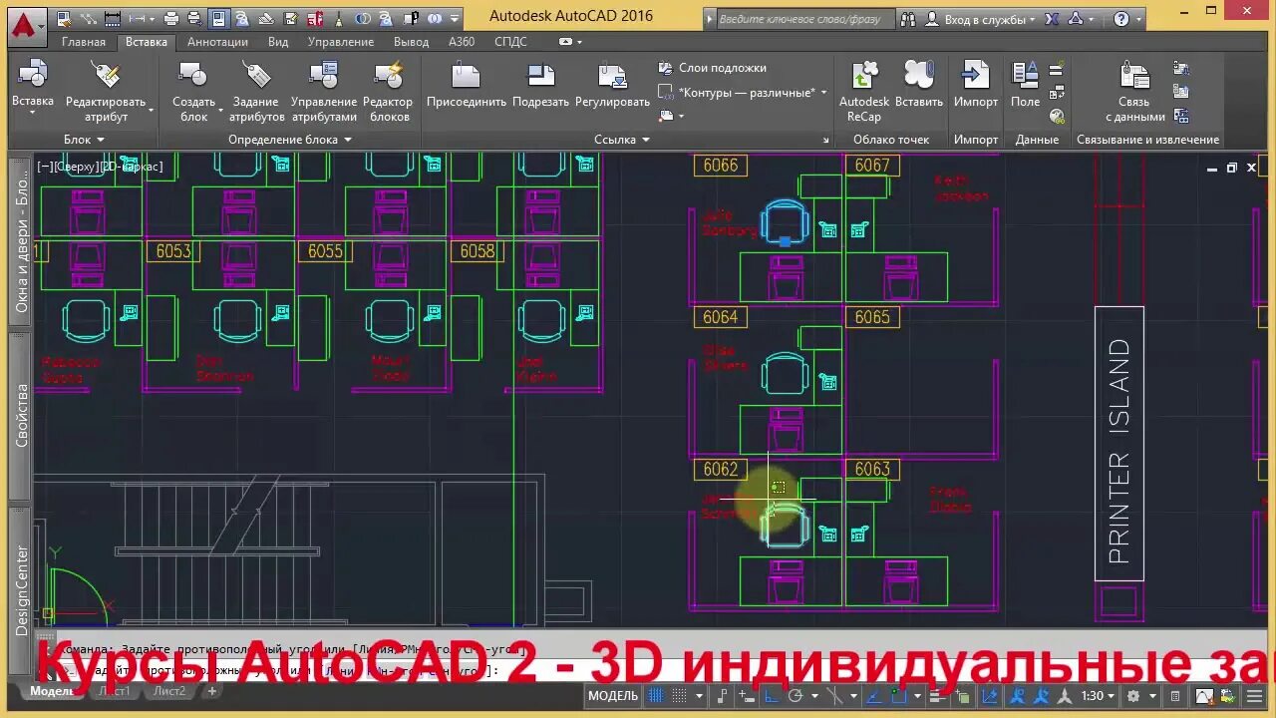The image size is (1276, 718).
Task: Toggle object snap tracking in status bar
Action: click(872, 696)
